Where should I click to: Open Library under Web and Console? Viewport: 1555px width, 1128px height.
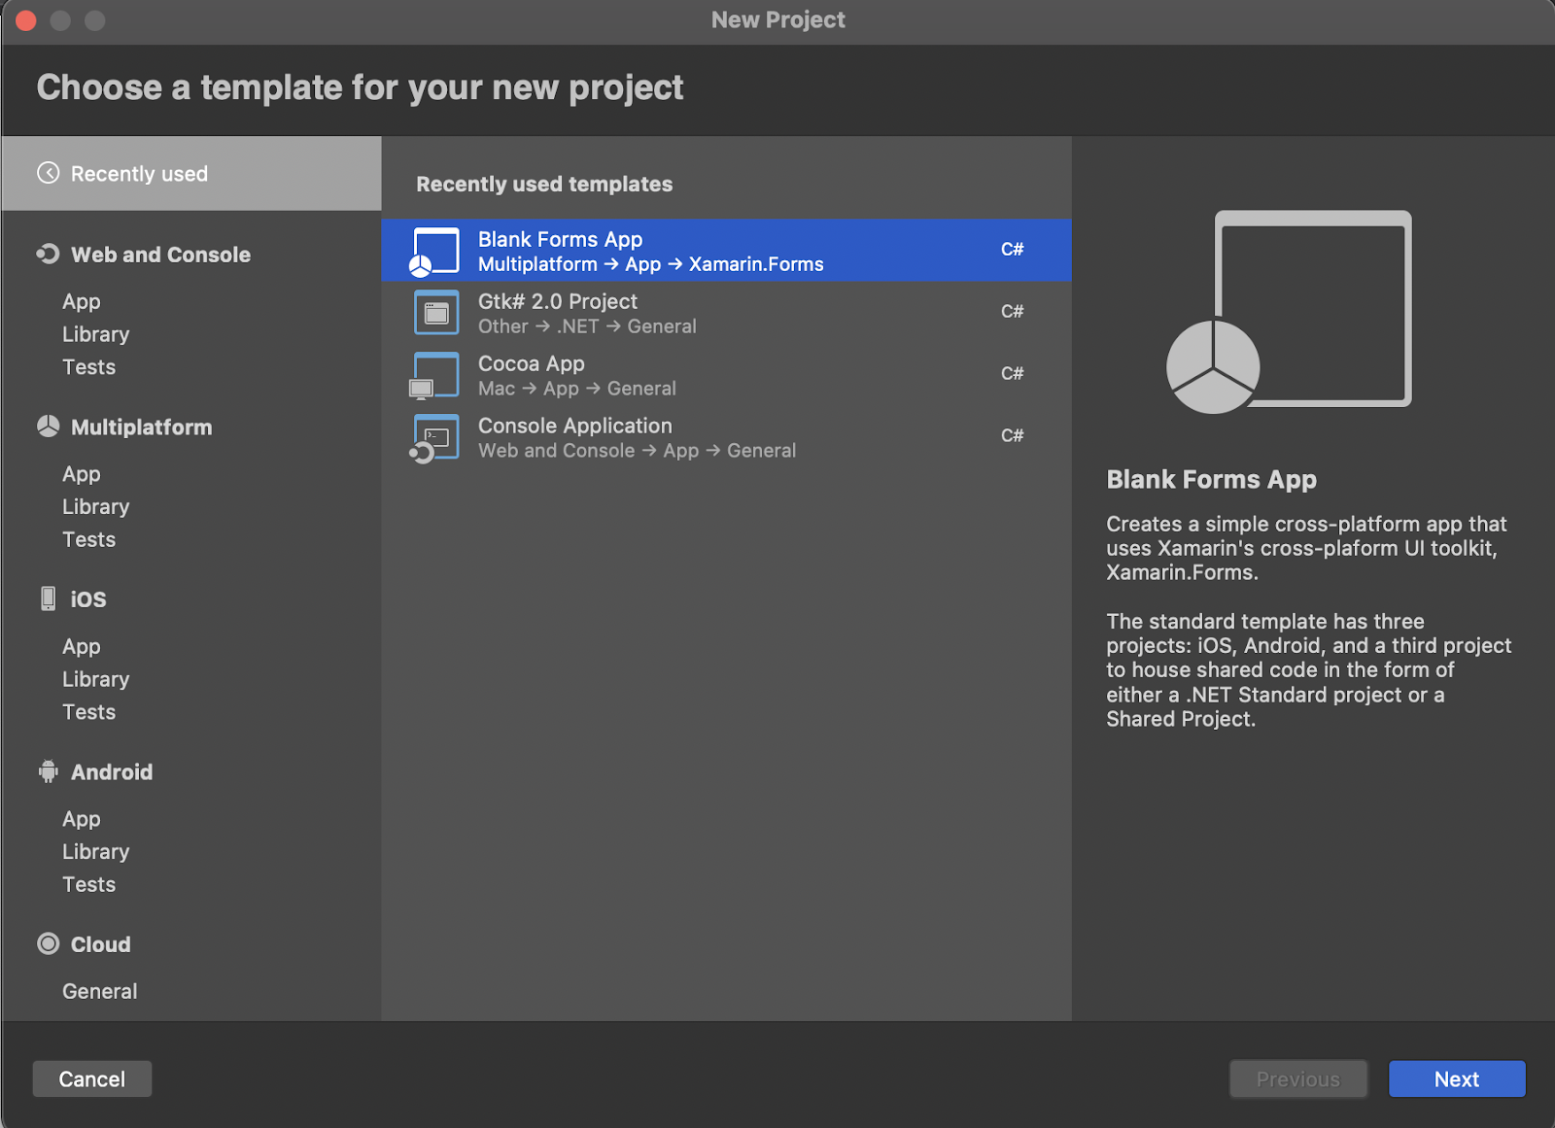96,334
